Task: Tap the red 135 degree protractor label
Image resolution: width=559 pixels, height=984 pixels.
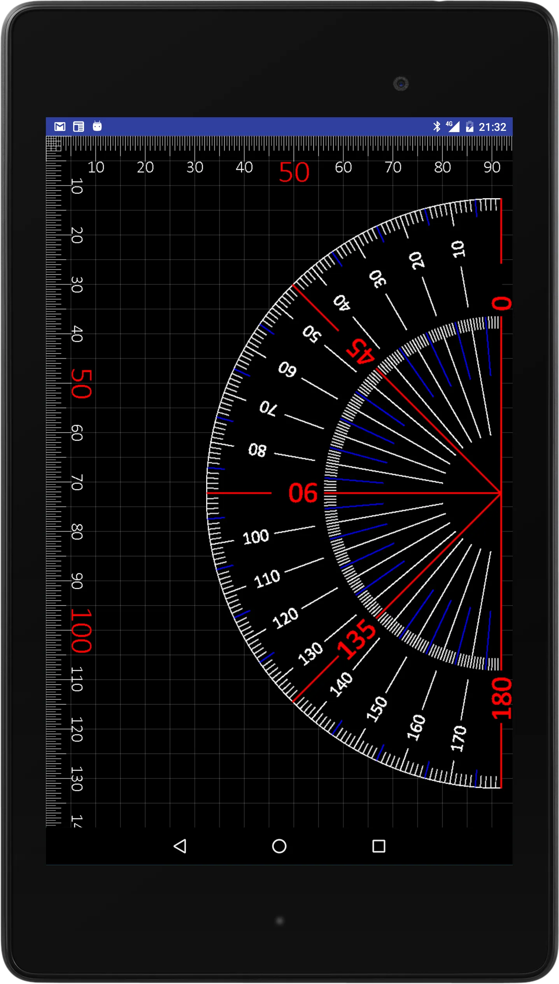Action: (357, 639)
